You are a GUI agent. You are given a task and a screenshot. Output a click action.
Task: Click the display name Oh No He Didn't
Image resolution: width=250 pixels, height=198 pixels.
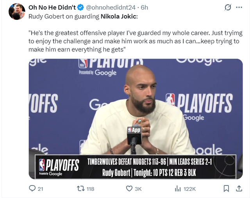pos(52,7)
